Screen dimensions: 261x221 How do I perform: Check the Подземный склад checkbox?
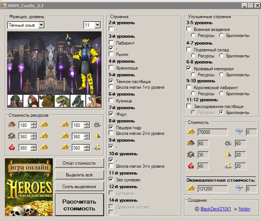(189, 49)
